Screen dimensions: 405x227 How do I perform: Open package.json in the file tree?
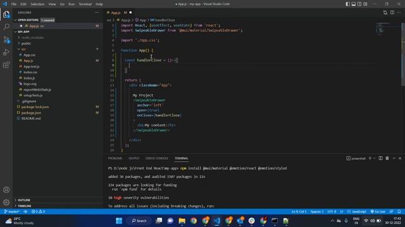pos(31,113)
